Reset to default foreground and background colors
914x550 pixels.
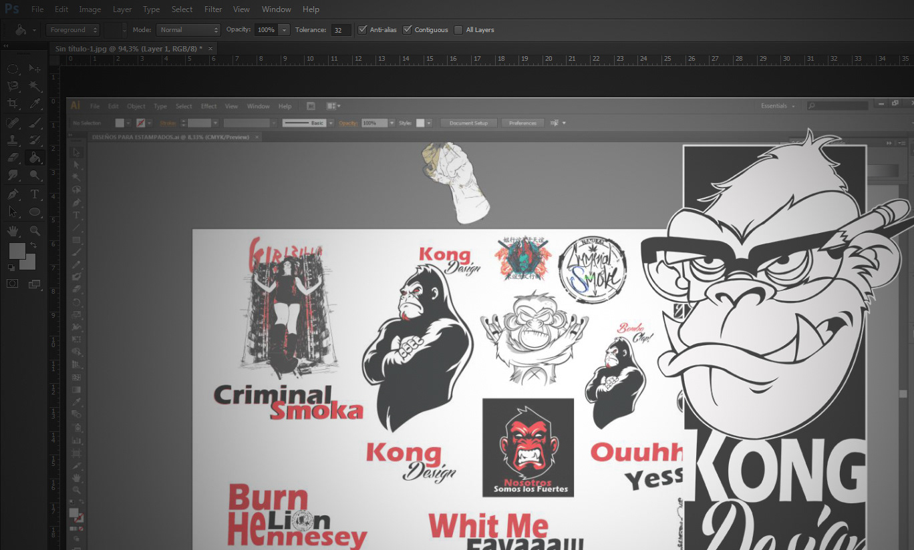(x=11, y=267)
